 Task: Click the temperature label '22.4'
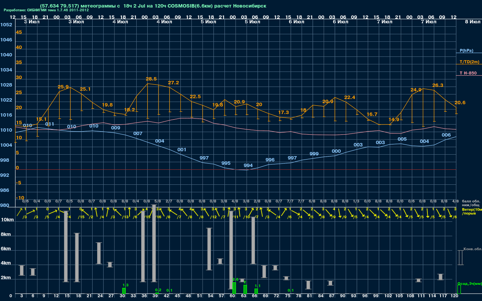350,97
